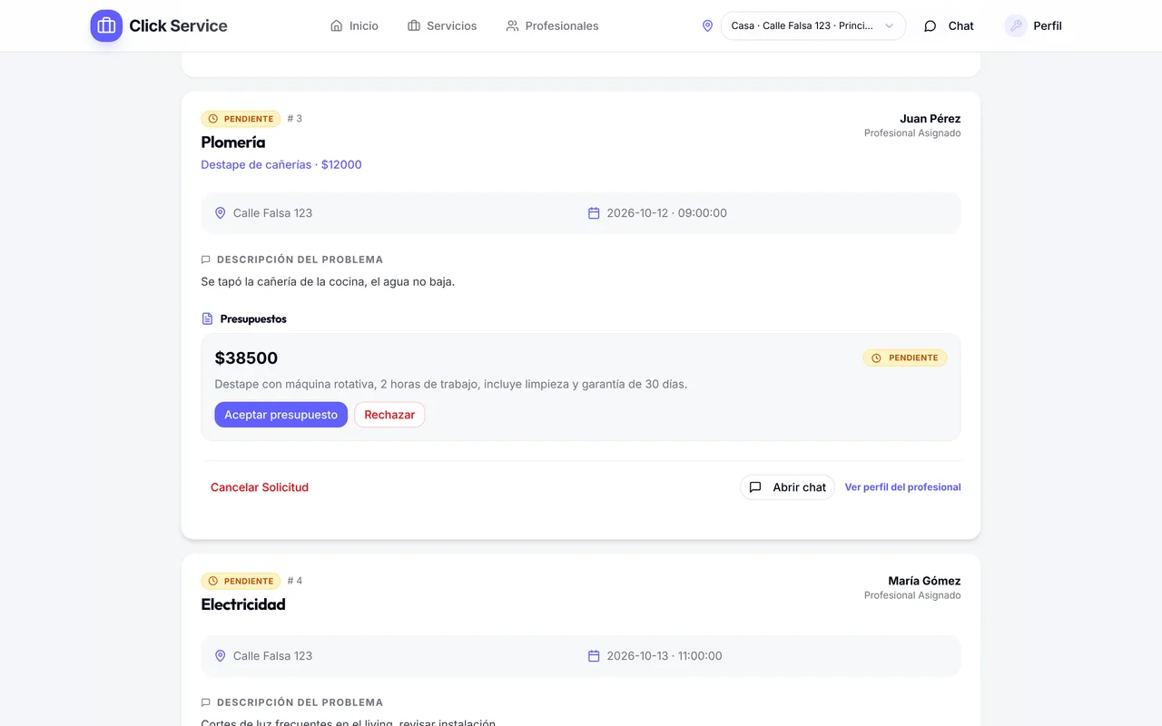Screen dimensions: 1162x726
Task: Click the map pin icon in Plomería card
Action: [220, 213]
